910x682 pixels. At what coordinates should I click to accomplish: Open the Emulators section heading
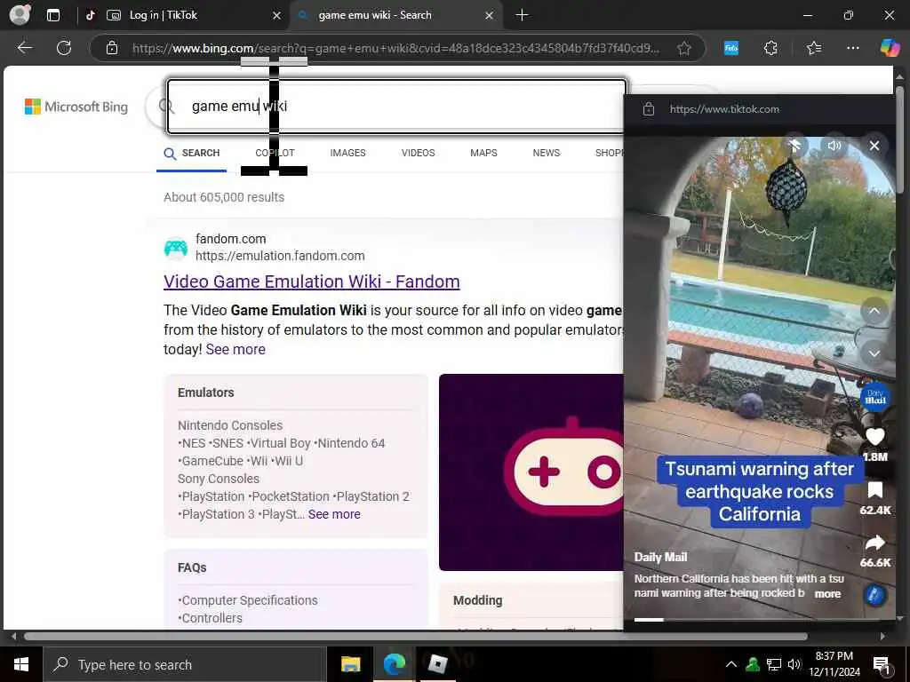[206, 393]
